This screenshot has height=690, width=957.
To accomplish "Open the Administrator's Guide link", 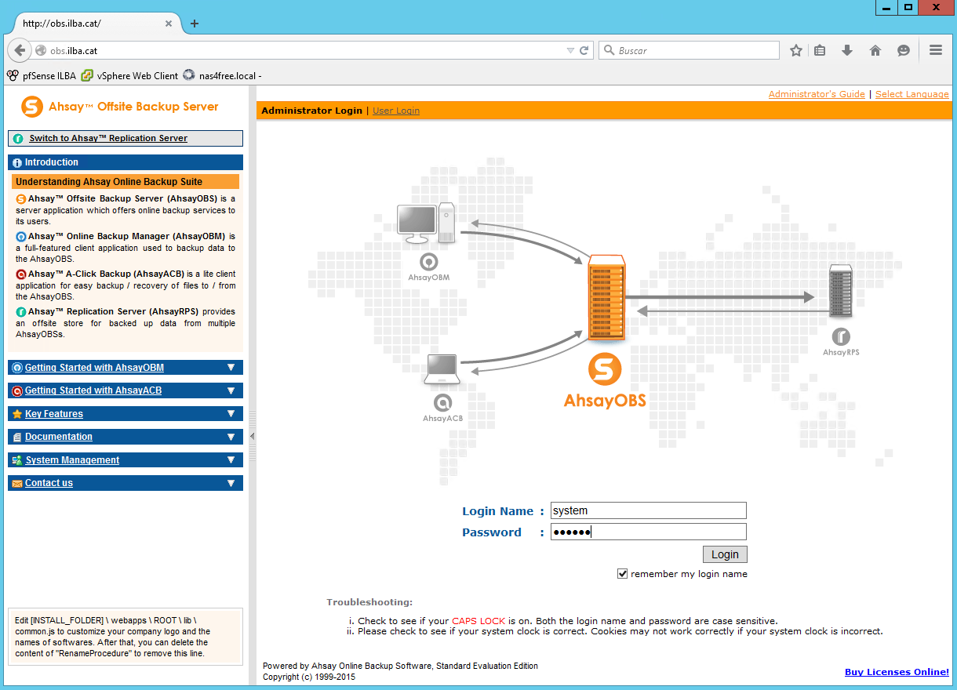I will pos(817,94).
